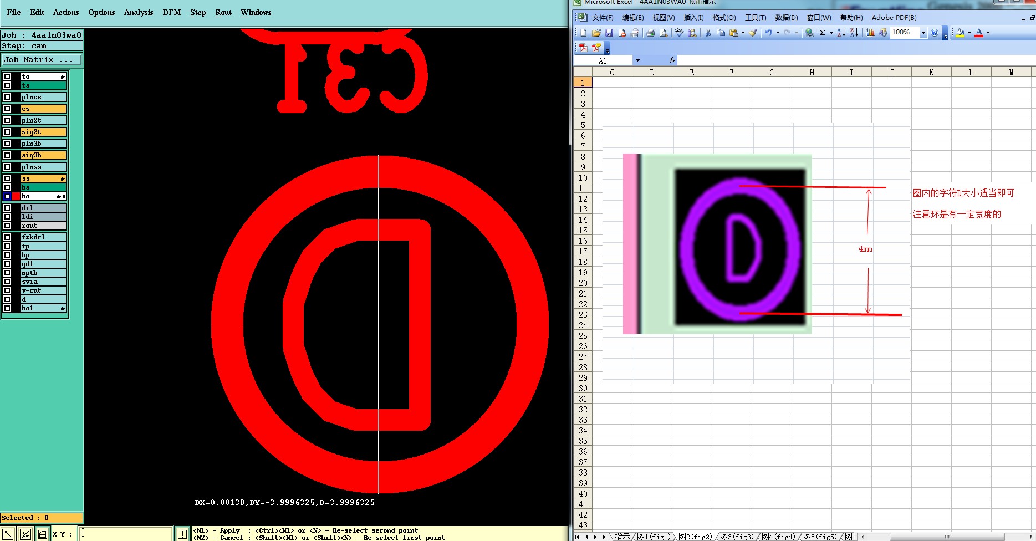Expand PDF toolbar options arrow

607,48
